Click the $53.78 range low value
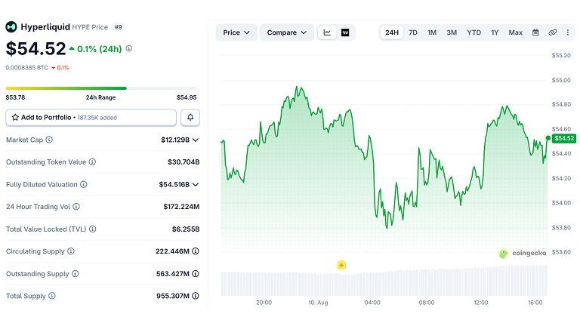This screenshot has width=580, height=326. 15,97
